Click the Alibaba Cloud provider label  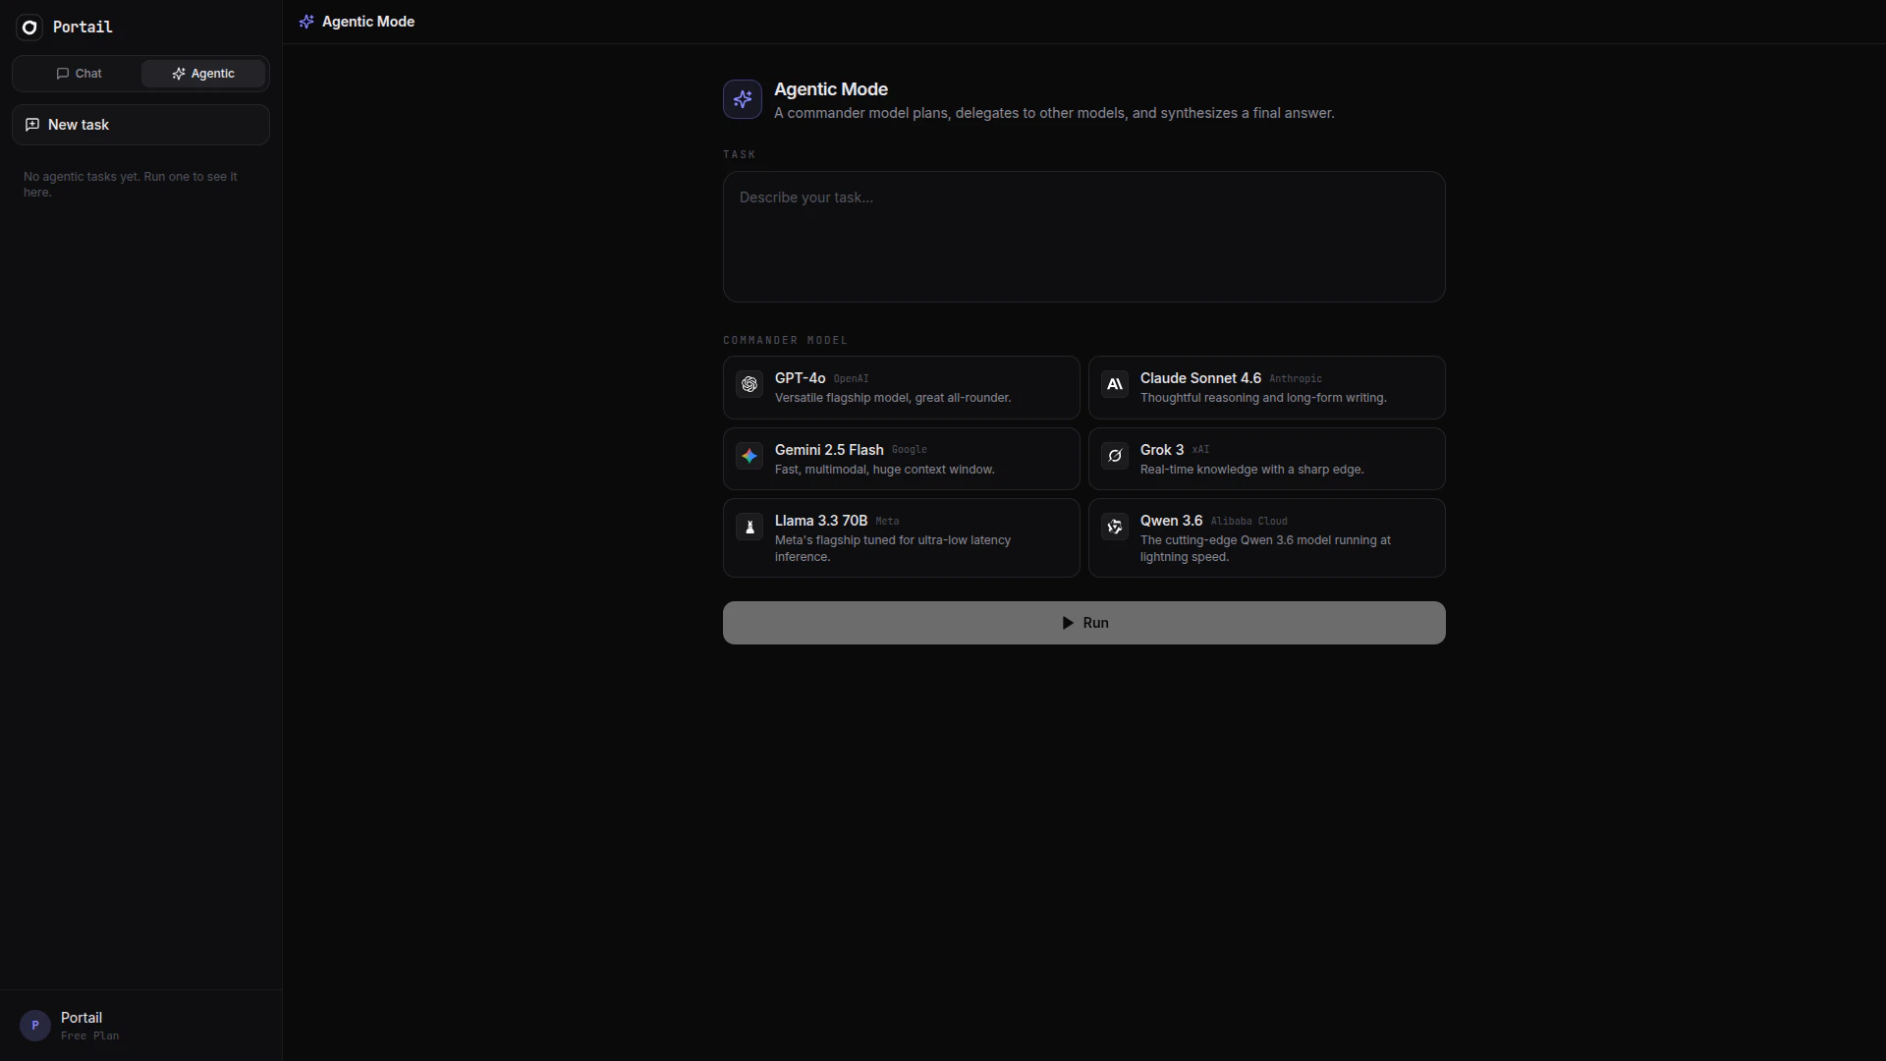click(1248, 522)
